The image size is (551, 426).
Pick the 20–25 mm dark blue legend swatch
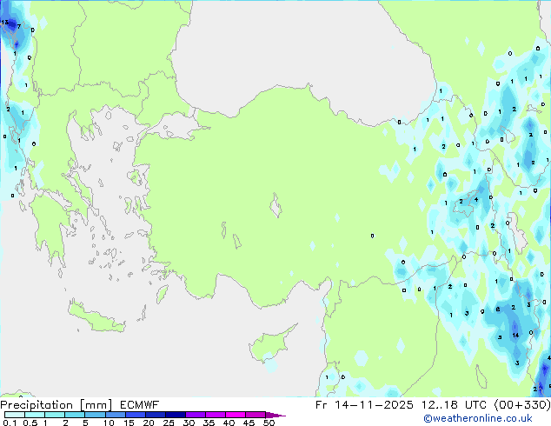(x=156, y=415)
